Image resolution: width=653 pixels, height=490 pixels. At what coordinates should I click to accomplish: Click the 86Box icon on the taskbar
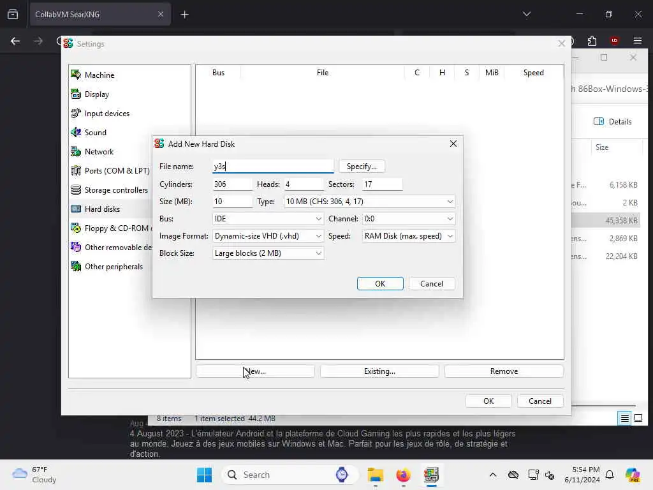(x=431, y=475)
